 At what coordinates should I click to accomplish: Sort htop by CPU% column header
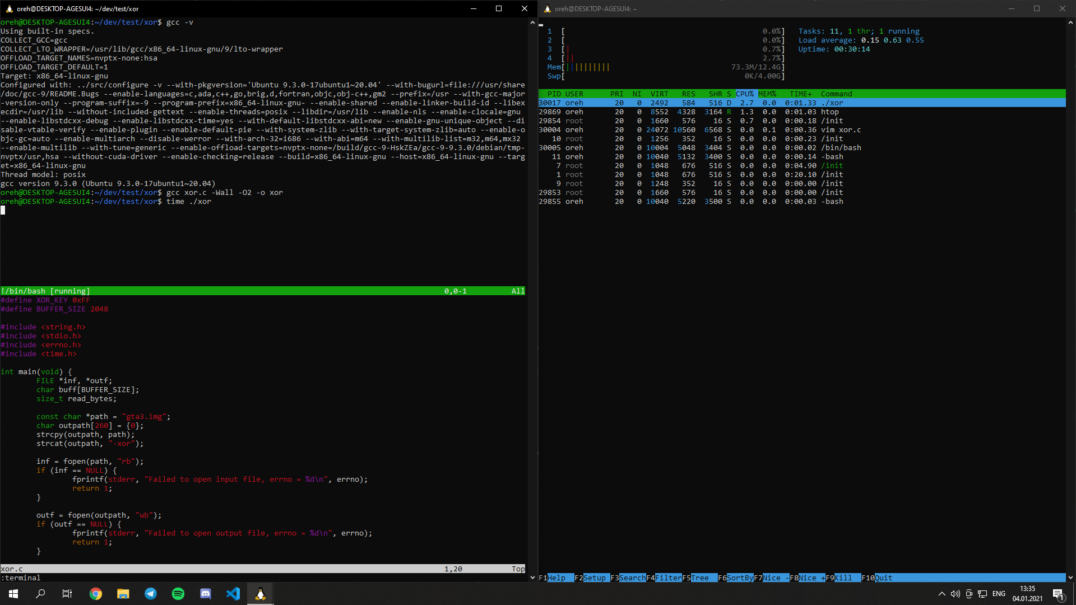(745, 94)
